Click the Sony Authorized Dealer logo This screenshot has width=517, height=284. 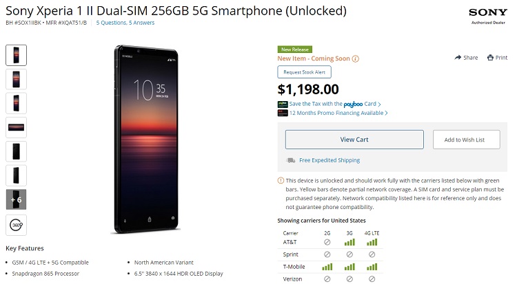point(488,16)
